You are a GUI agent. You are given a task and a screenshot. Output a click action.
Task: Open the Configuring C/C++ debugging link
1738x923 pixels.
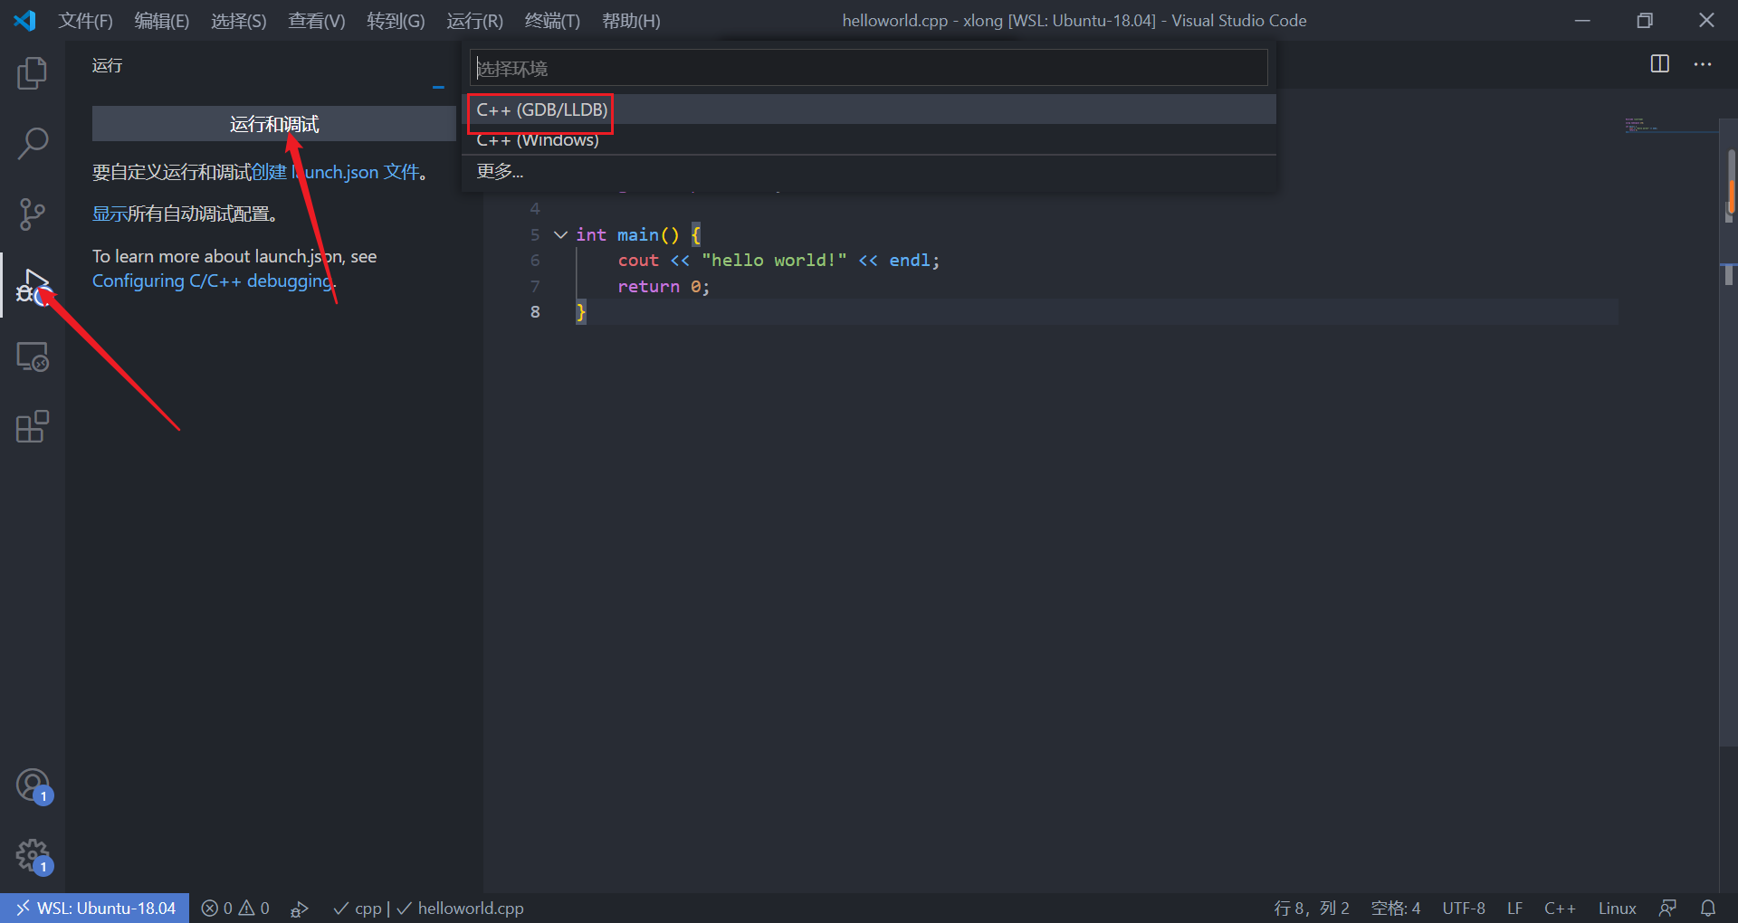212,281
